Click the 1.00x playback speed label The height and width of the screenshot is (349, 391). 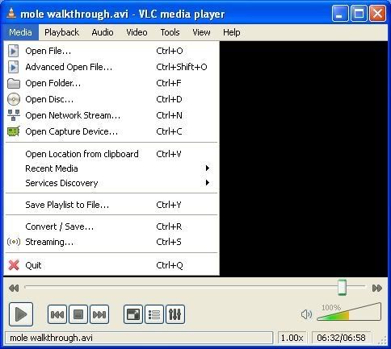292,338
